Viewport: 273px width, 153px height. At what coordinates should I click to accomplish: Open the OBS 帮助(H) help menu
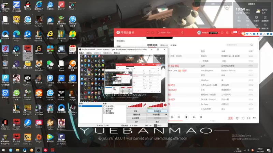coord(117,53)
